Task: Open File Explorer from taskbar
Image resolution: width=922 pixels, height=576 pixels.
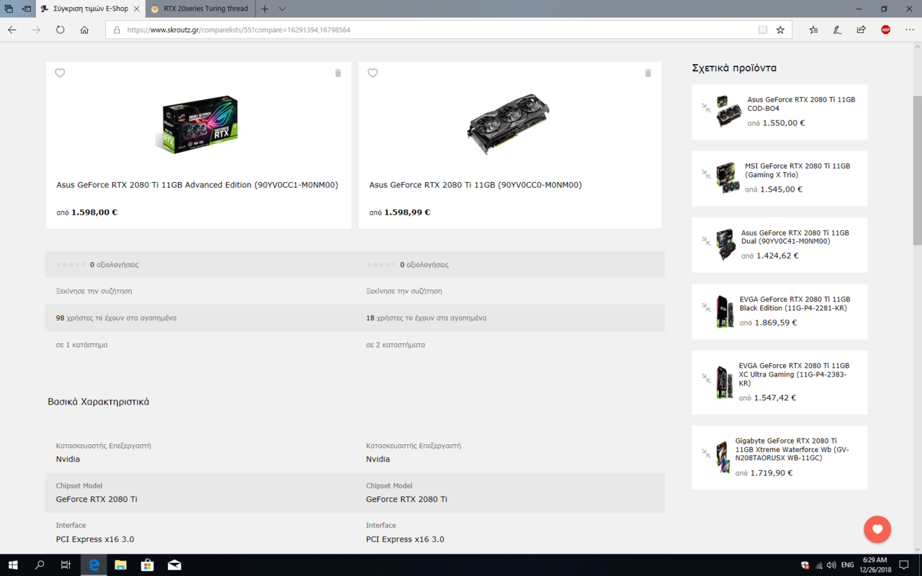Action: point(120,565)
